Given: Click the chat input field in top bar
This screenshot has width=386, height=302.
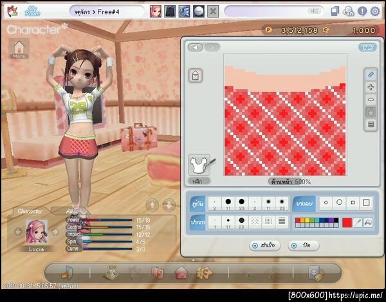Looking at the screenshot, I should [x=274, y=12].
